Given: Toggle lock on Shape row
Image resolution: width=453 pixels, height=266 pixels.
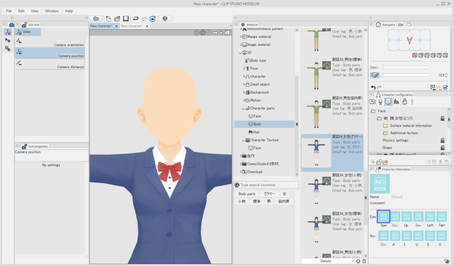Looking at the screenshot, I should click(442, 148).
